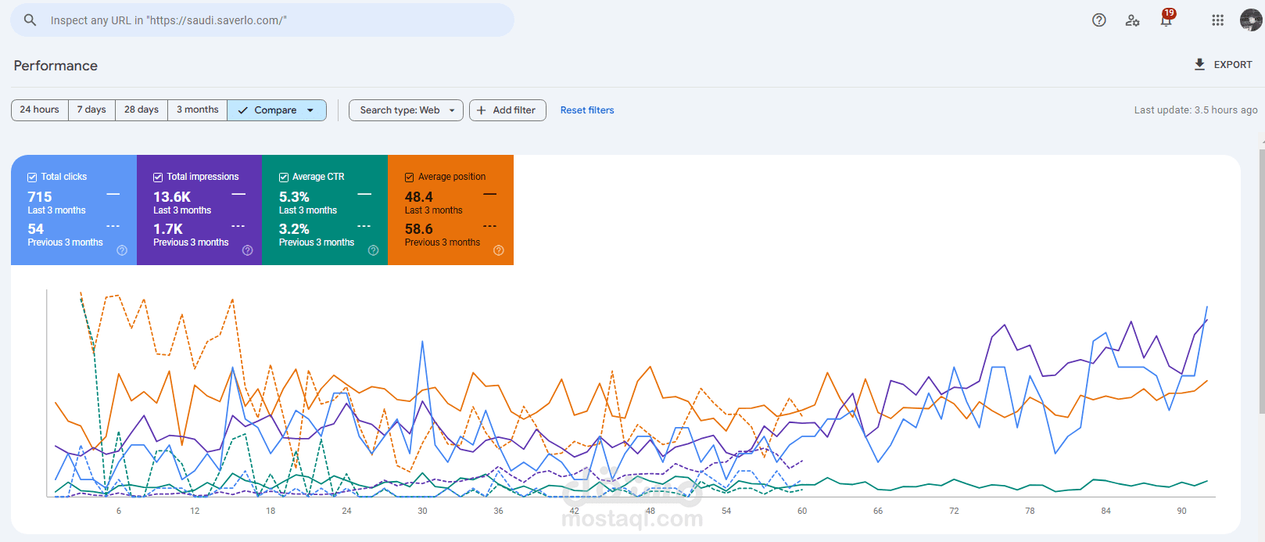Click the Export download icon
This screenshot has height=542, width=1265.
point(1199,65)
